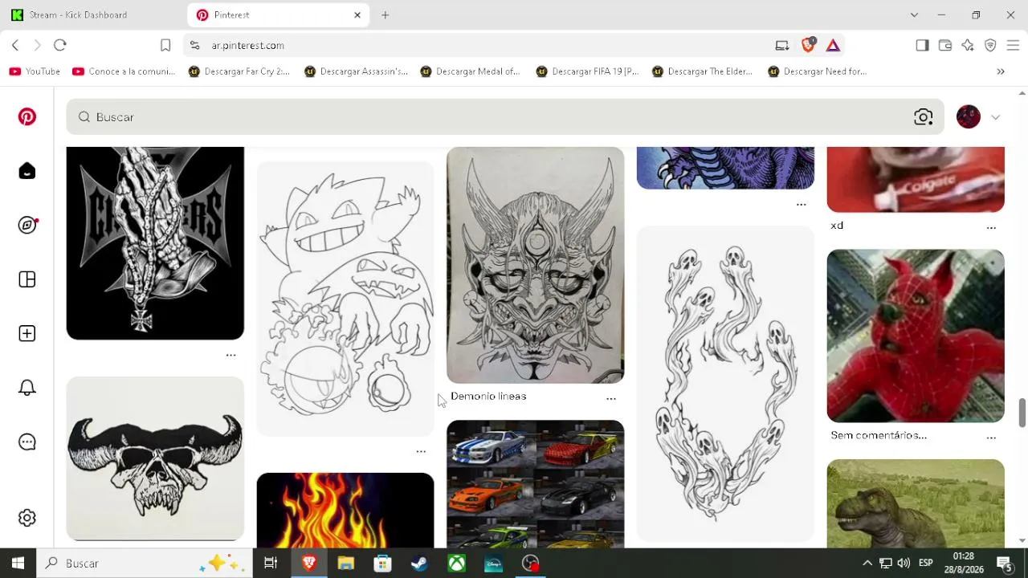
Task: Open Pinterest notifications bell
Action: [x=27, y=388]
